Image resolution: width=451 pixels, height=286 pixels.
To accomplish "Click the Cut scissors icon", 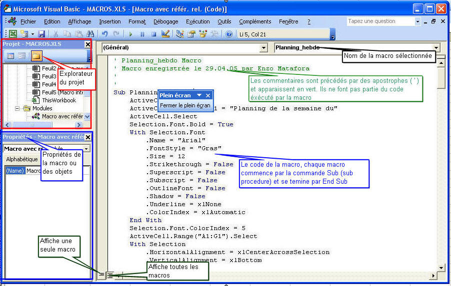I will point(55,34).
